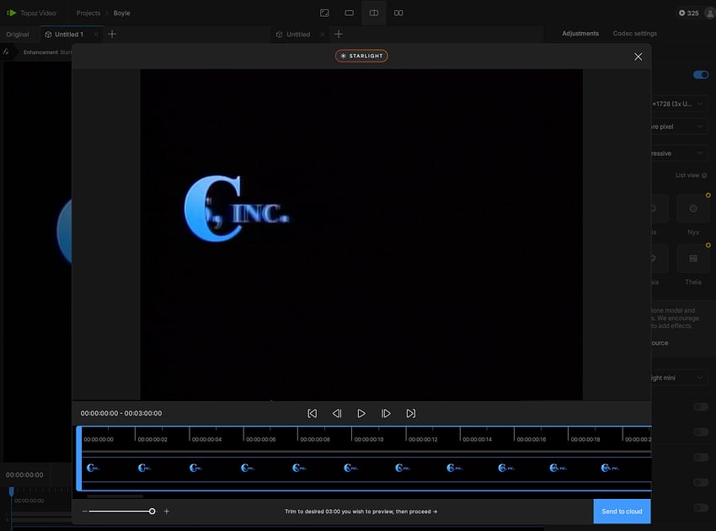Click the timeline zoom-in plus icon

(x=167, y=512)
